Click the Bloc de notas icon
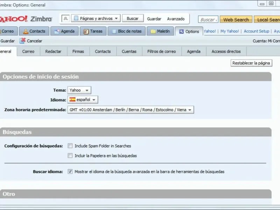Image resolution: width=280 pixels, height=210 pixels. click(114, 31)
